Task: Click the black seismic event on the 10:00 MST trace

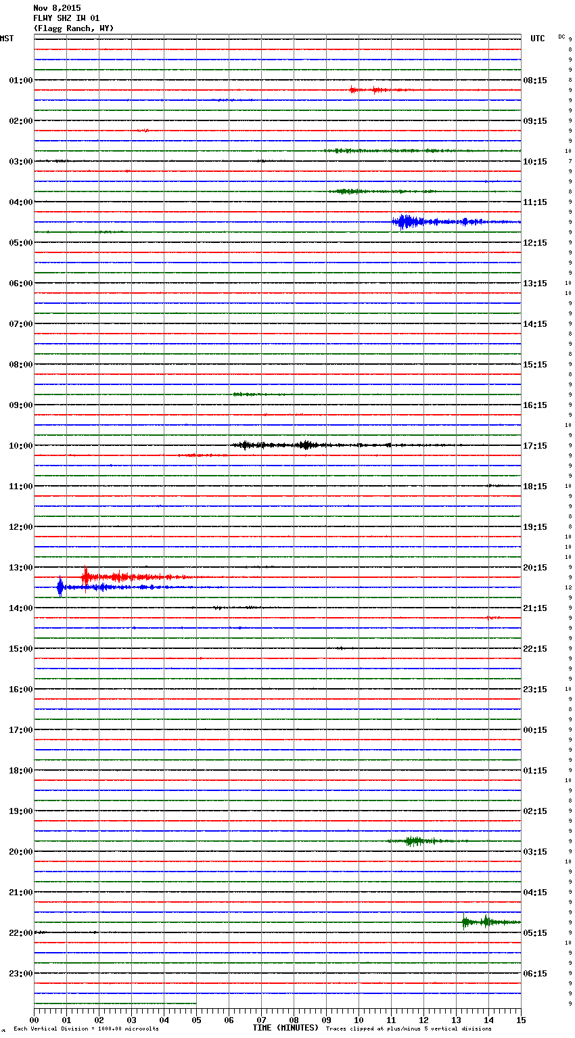Action: click(304, 445)
